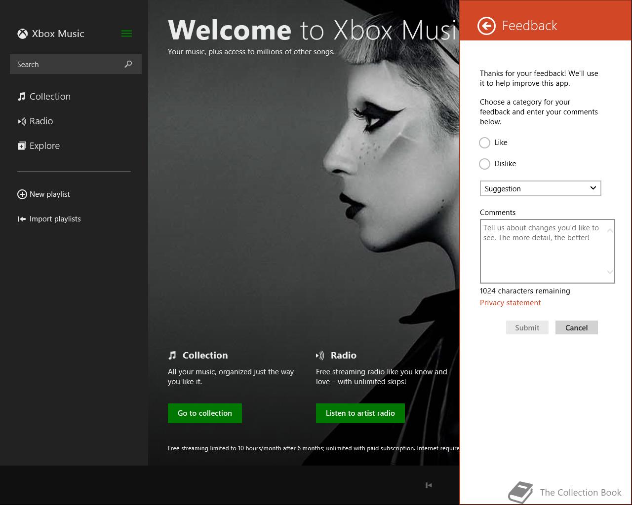632x505 pixels.
Task: Cancel the feedback form
Action: pyautogui.click(x=577, y=327)
